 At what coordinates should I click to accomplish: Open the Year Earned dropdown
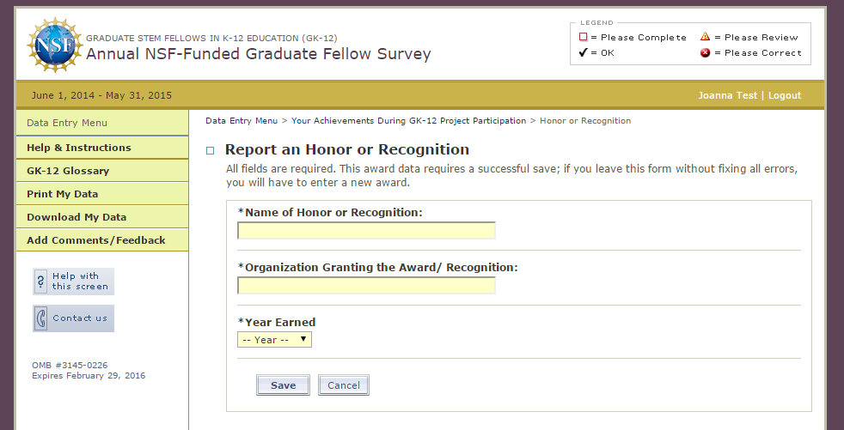[274, 340]
